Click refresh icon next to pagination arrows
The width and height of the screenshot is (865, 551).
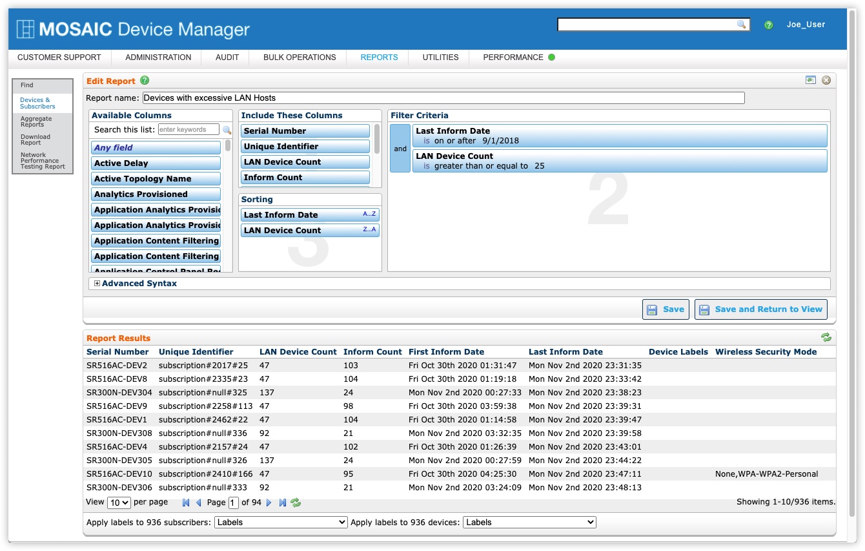tap(296, 503)
